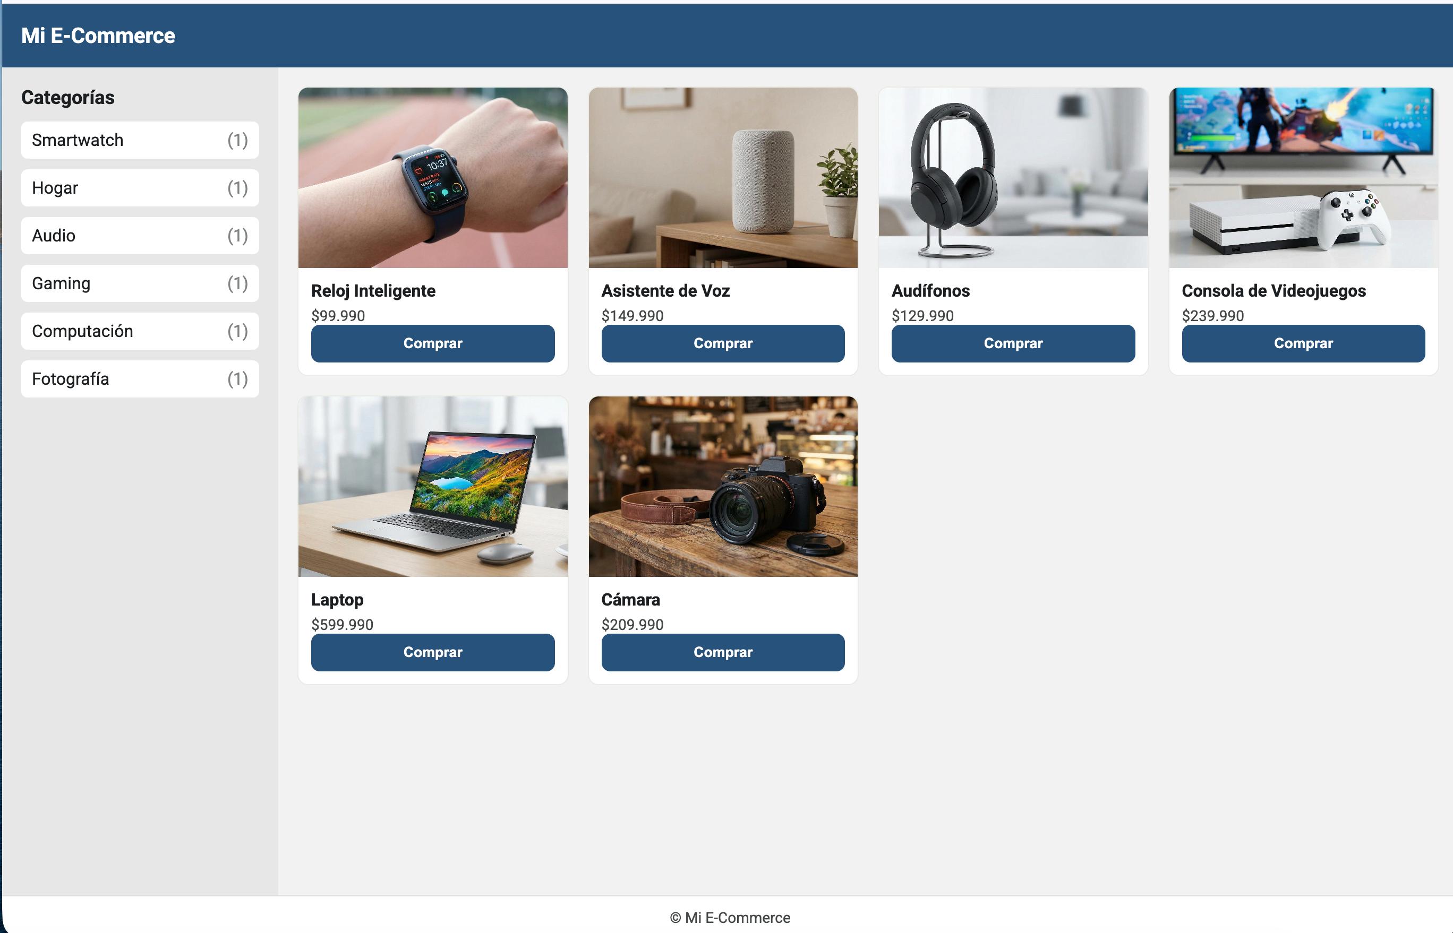Viewport: 1453px width, 933px height.
Task: Select the Hogar category
Action: pyautogui.click(x=140, y=188)
